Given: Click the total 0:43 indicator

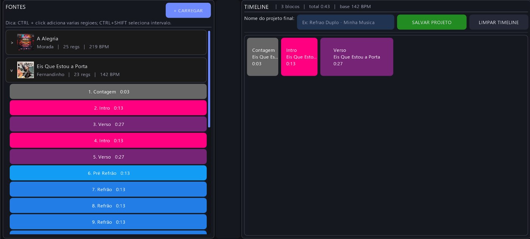Looking at the screenshot, I should (320, 6).
